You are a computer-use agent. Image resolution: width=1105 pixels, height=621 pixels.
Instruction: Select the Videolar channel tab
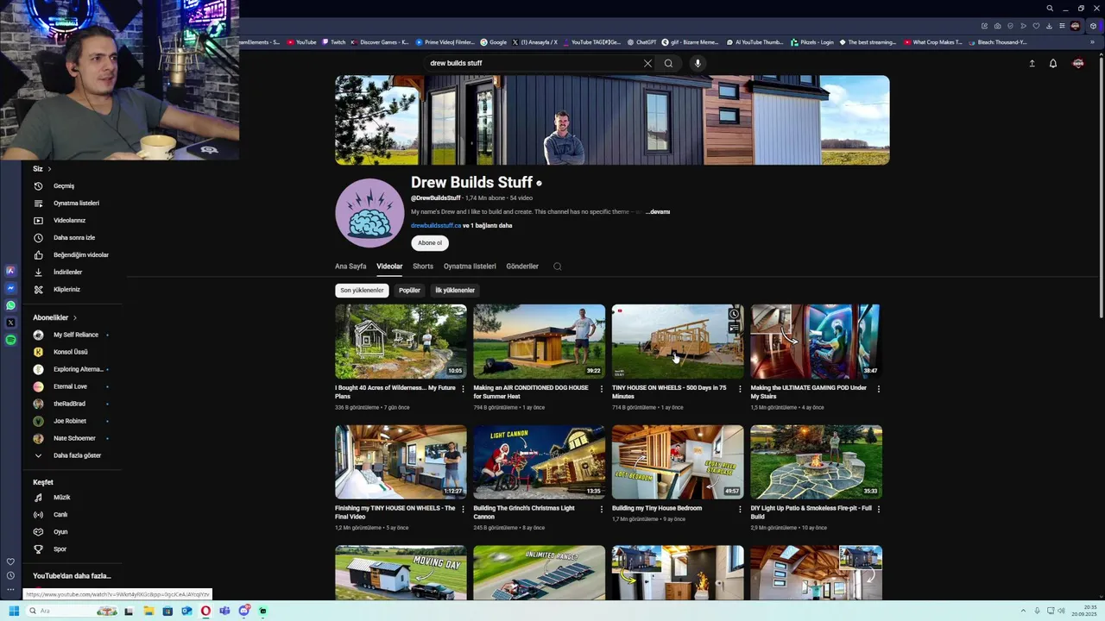click(x=389, y=267)
